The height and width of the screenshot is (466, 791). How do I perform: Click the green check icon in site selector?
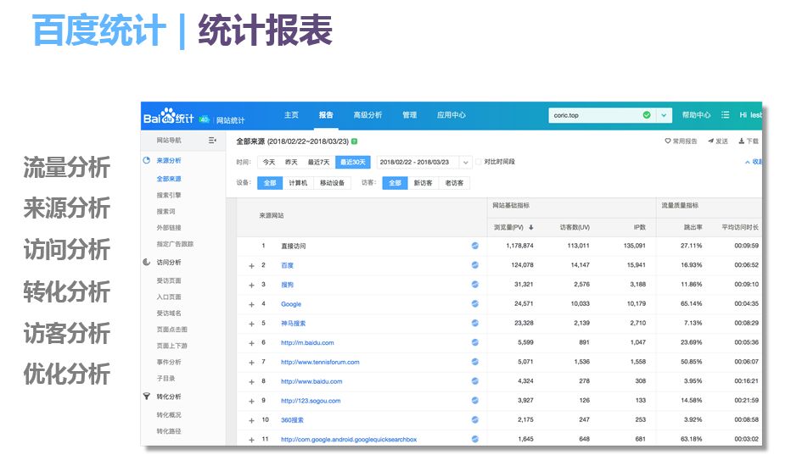click(x=646, y=115)
